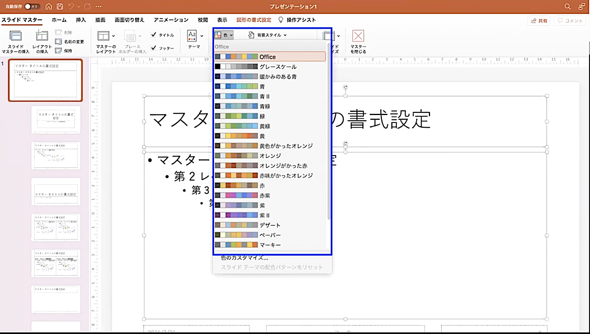Image resolution: width=590 pixels, height=334 pixels.
Task: Close the master view with the red X icon
Action: coord(358,36)
